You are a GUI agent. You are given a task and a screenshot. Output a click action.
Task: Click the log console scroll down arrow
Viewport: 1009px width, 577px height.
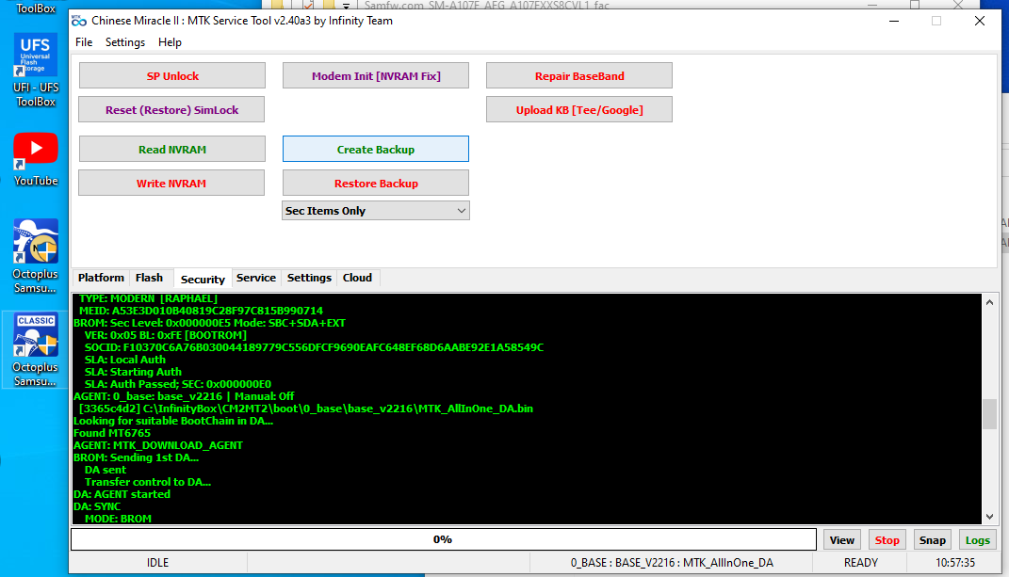pos(989,517)
